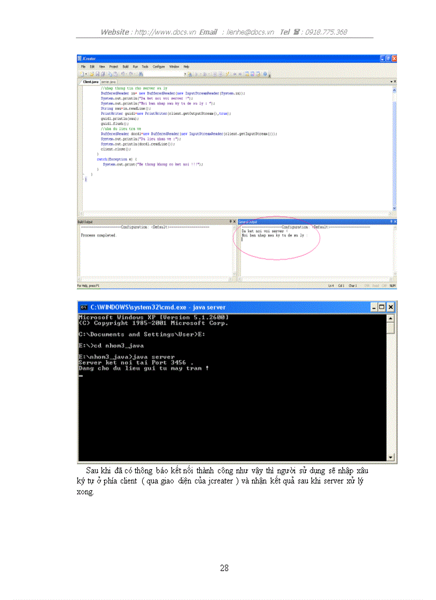
Task: Click the Undo icon in the toolbar
Action: tap(123, 74)
